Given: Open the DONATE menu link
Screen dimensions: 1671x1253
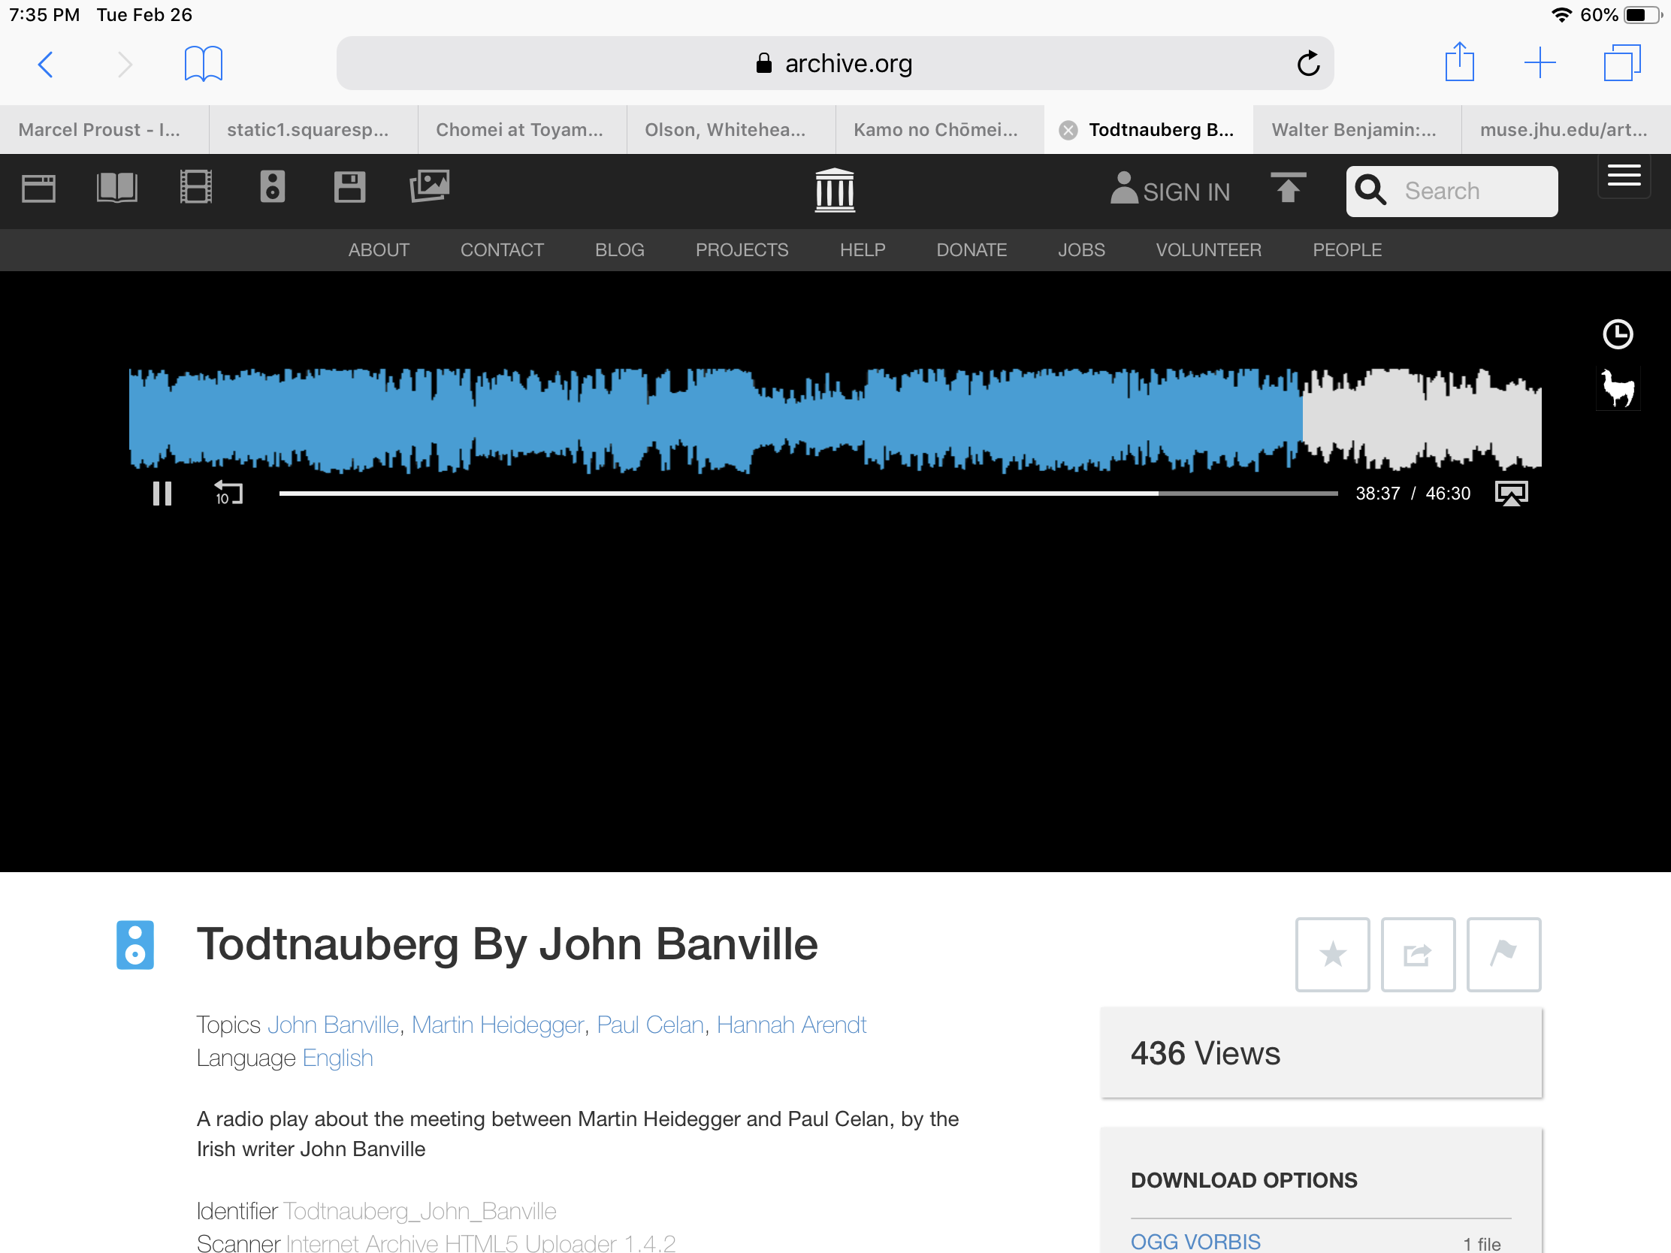Looking at the screenshot, I should 971,250.
